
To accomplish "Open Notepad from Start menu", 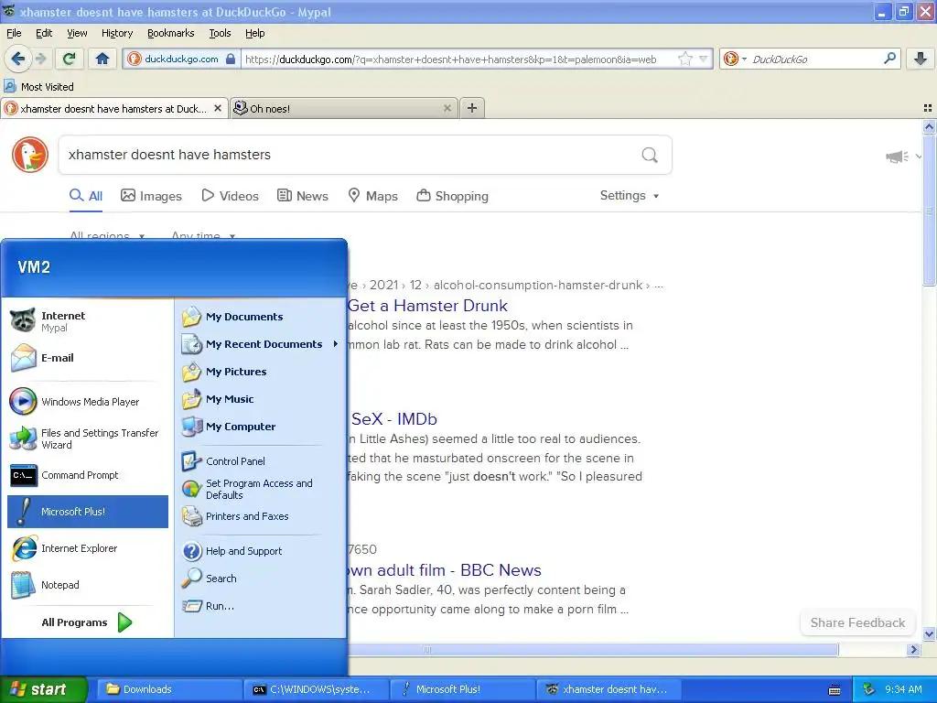I will click(x=87, y=585).
